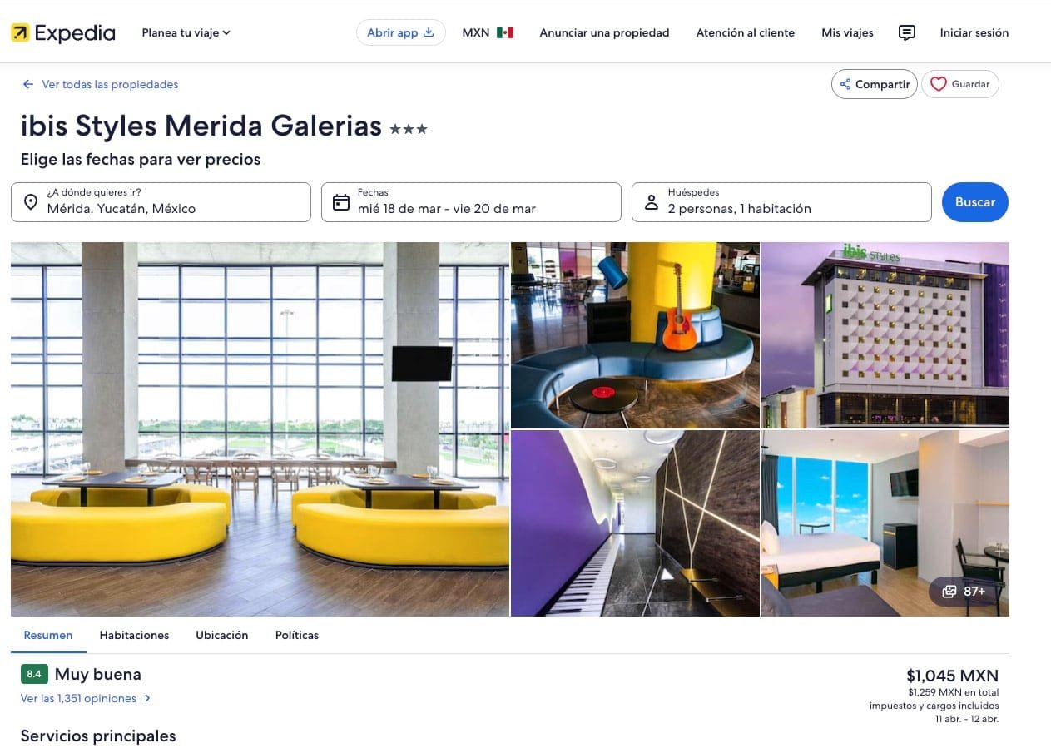The width and height of the screenshot is (1051, 748).
Task: Click the download icon in Abrir app
Action: (429, 33)
